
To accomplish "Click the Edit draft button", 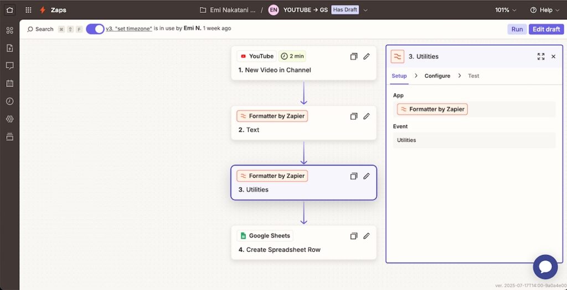I will tap(547, 29).
